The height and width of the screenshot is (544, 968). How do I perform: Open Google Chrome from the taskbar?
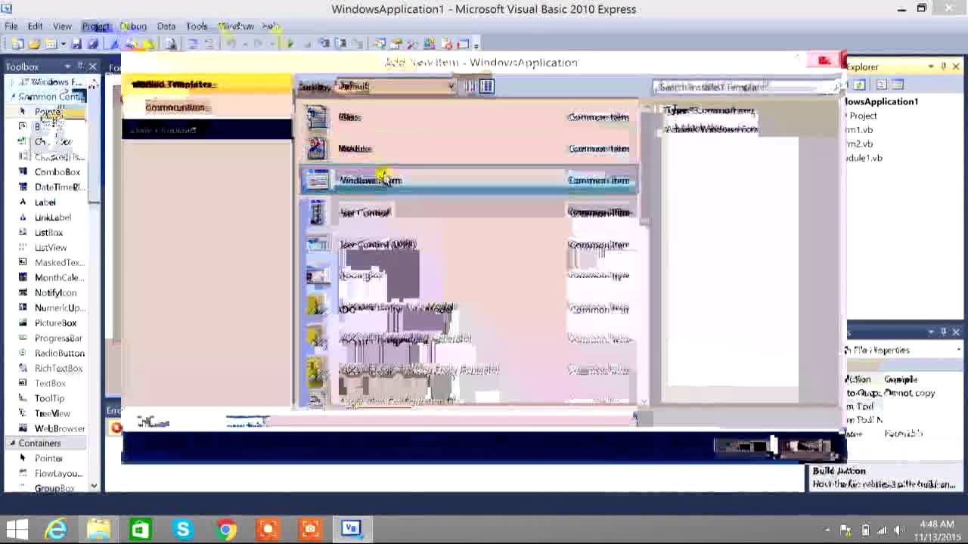point(225,529)
